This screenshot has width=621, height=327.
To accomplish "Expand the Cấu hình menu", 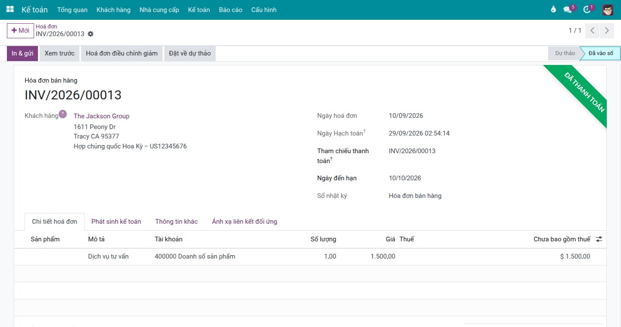I will tap(264, 9).
